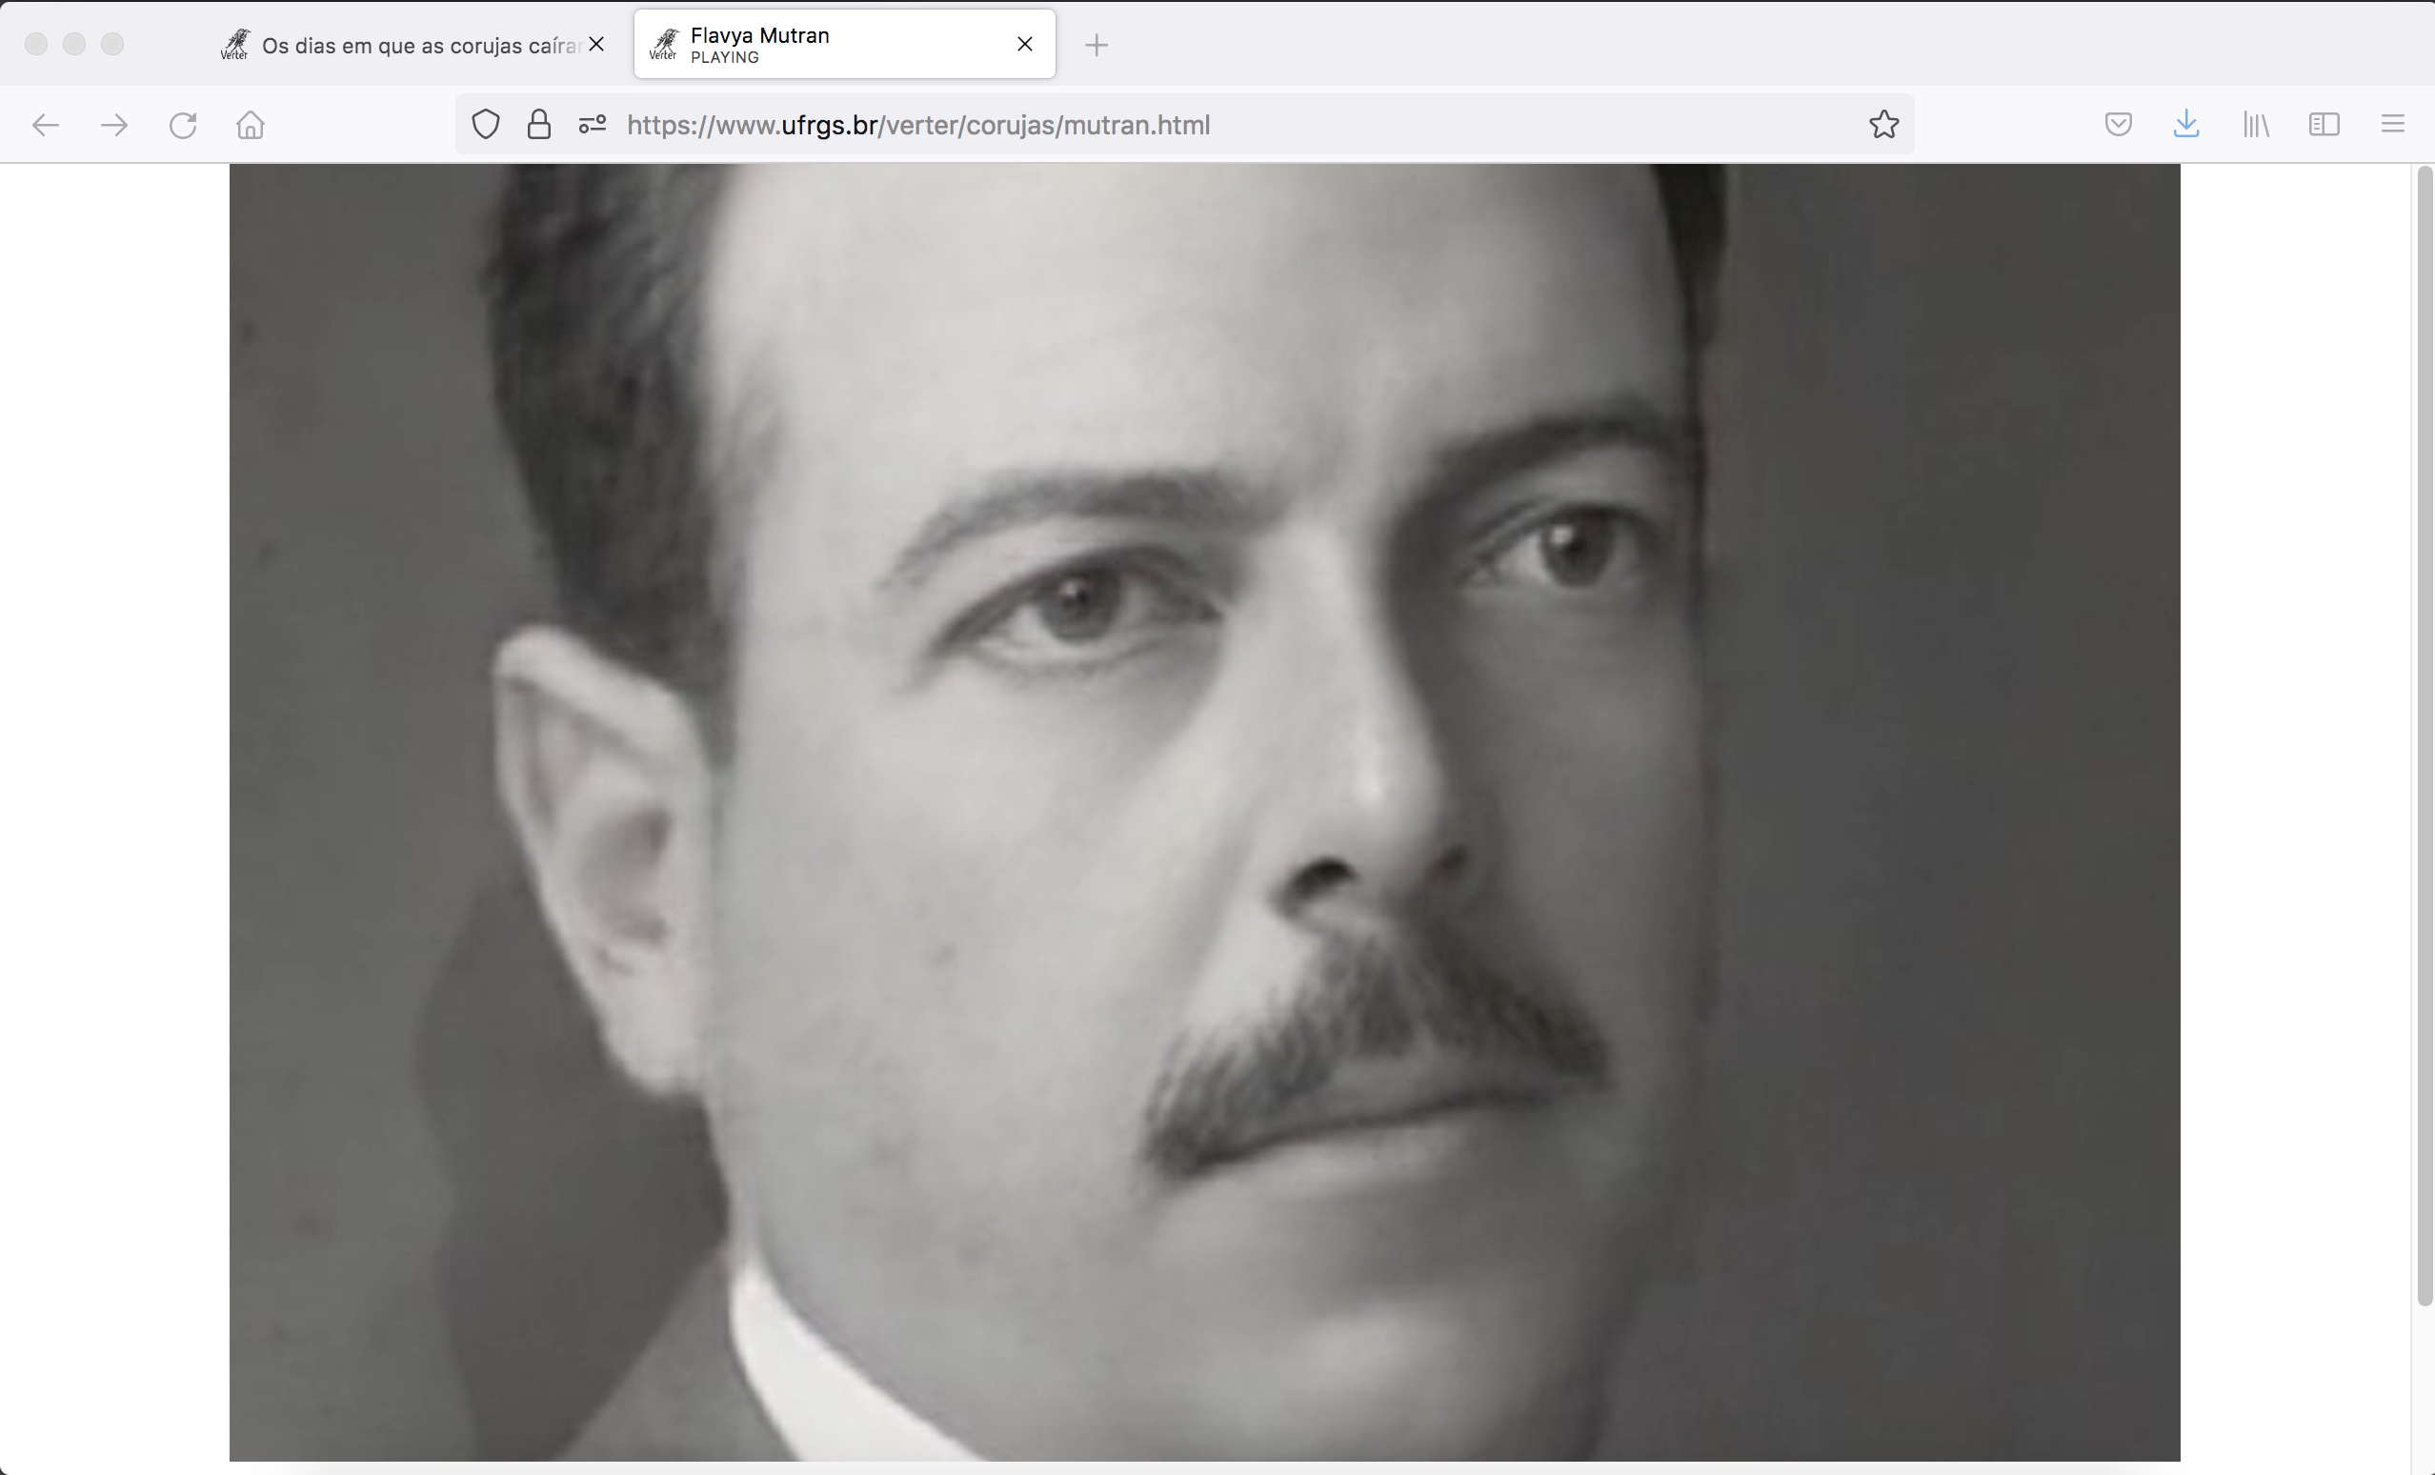This screenshot has height=1475, width=2435.
Task: Go back to the previous page
Action: click(x=46, y=125)
